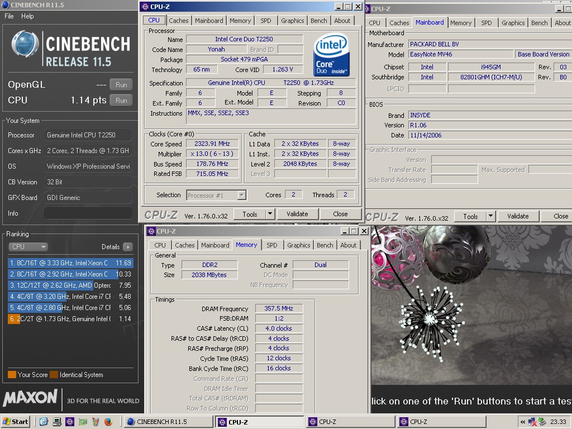Click the disconnected network tray icon
The height and width of the screenshot is (429, 572).
[532, 422]
